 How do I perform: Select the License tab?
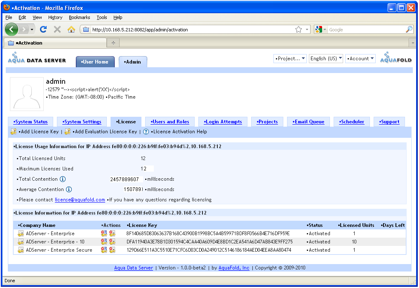coord(126,122)
